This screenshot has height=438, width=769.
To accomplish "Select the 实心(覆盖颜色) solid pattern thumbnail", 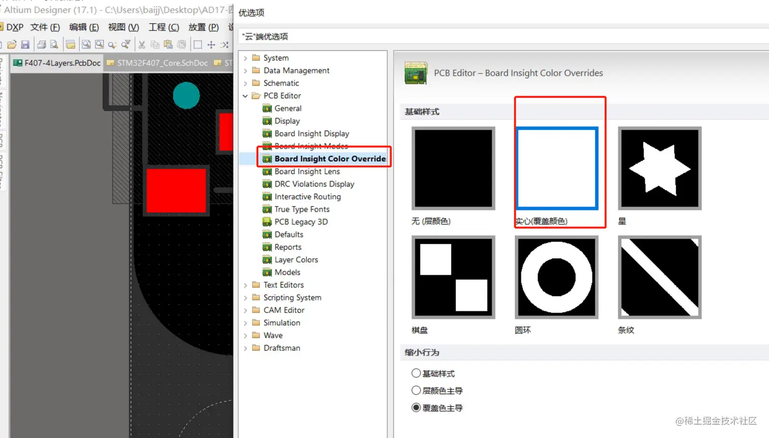I will click(557, 168).
